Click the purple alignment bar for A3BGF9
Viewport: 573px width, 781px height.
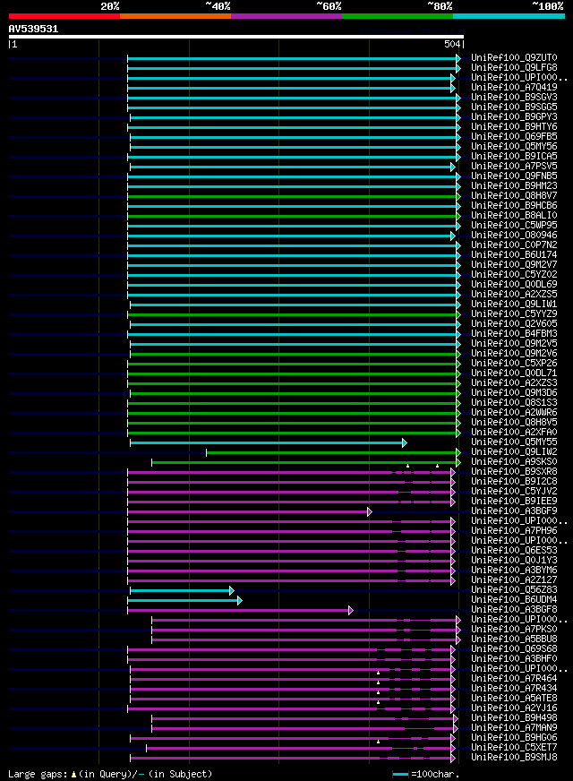(x=250, y=512)
